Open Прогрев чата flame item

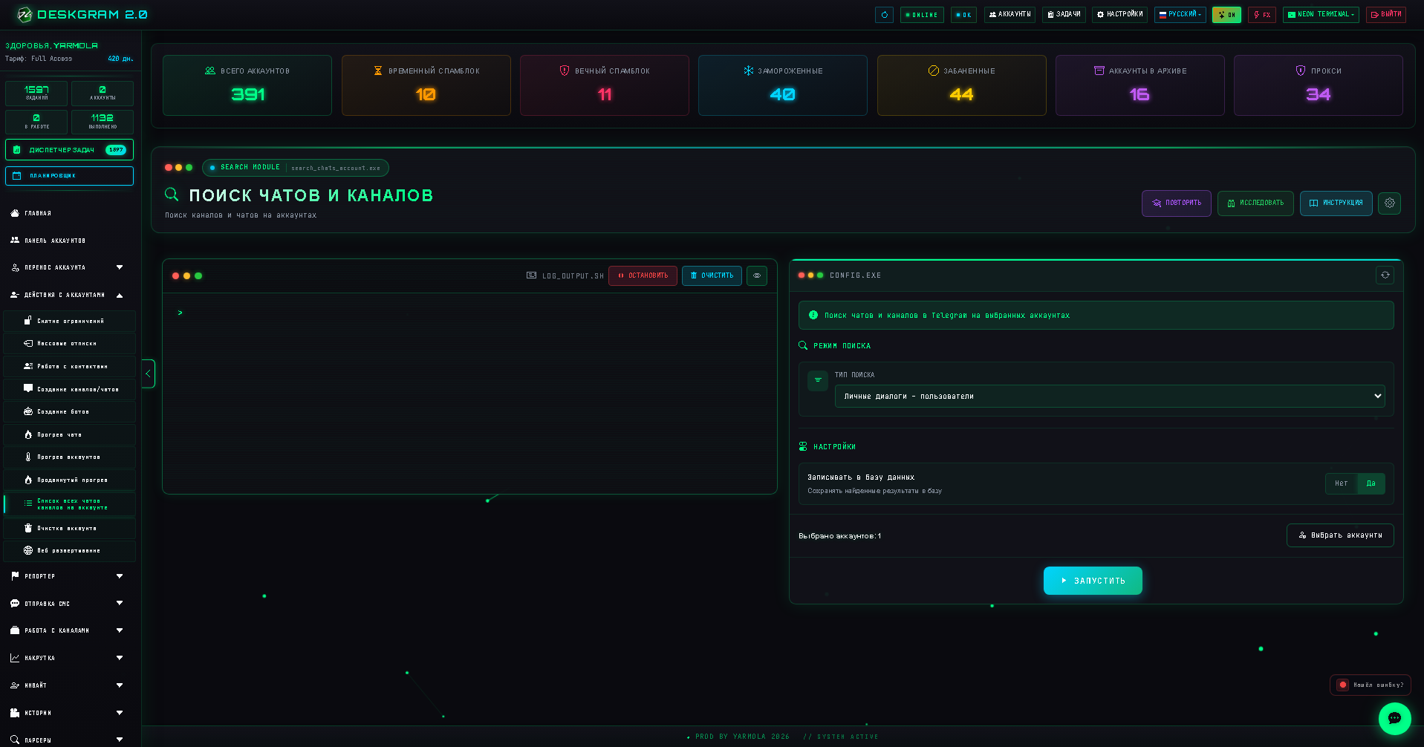point(70,434)
